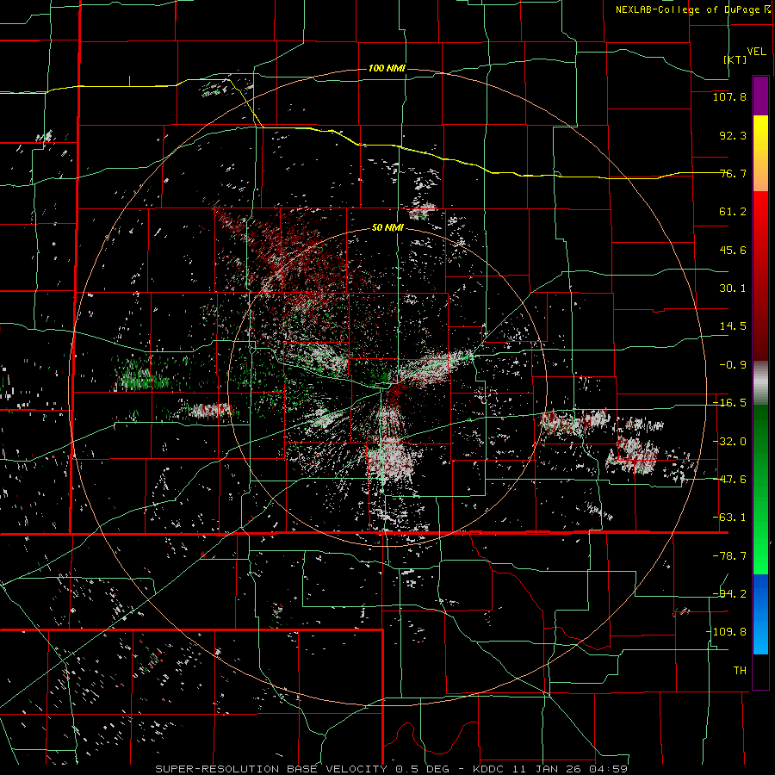This screenshot has width=775, height=775.
Task: Click the -109.8 velocity scale value
Action: [726, 632]
